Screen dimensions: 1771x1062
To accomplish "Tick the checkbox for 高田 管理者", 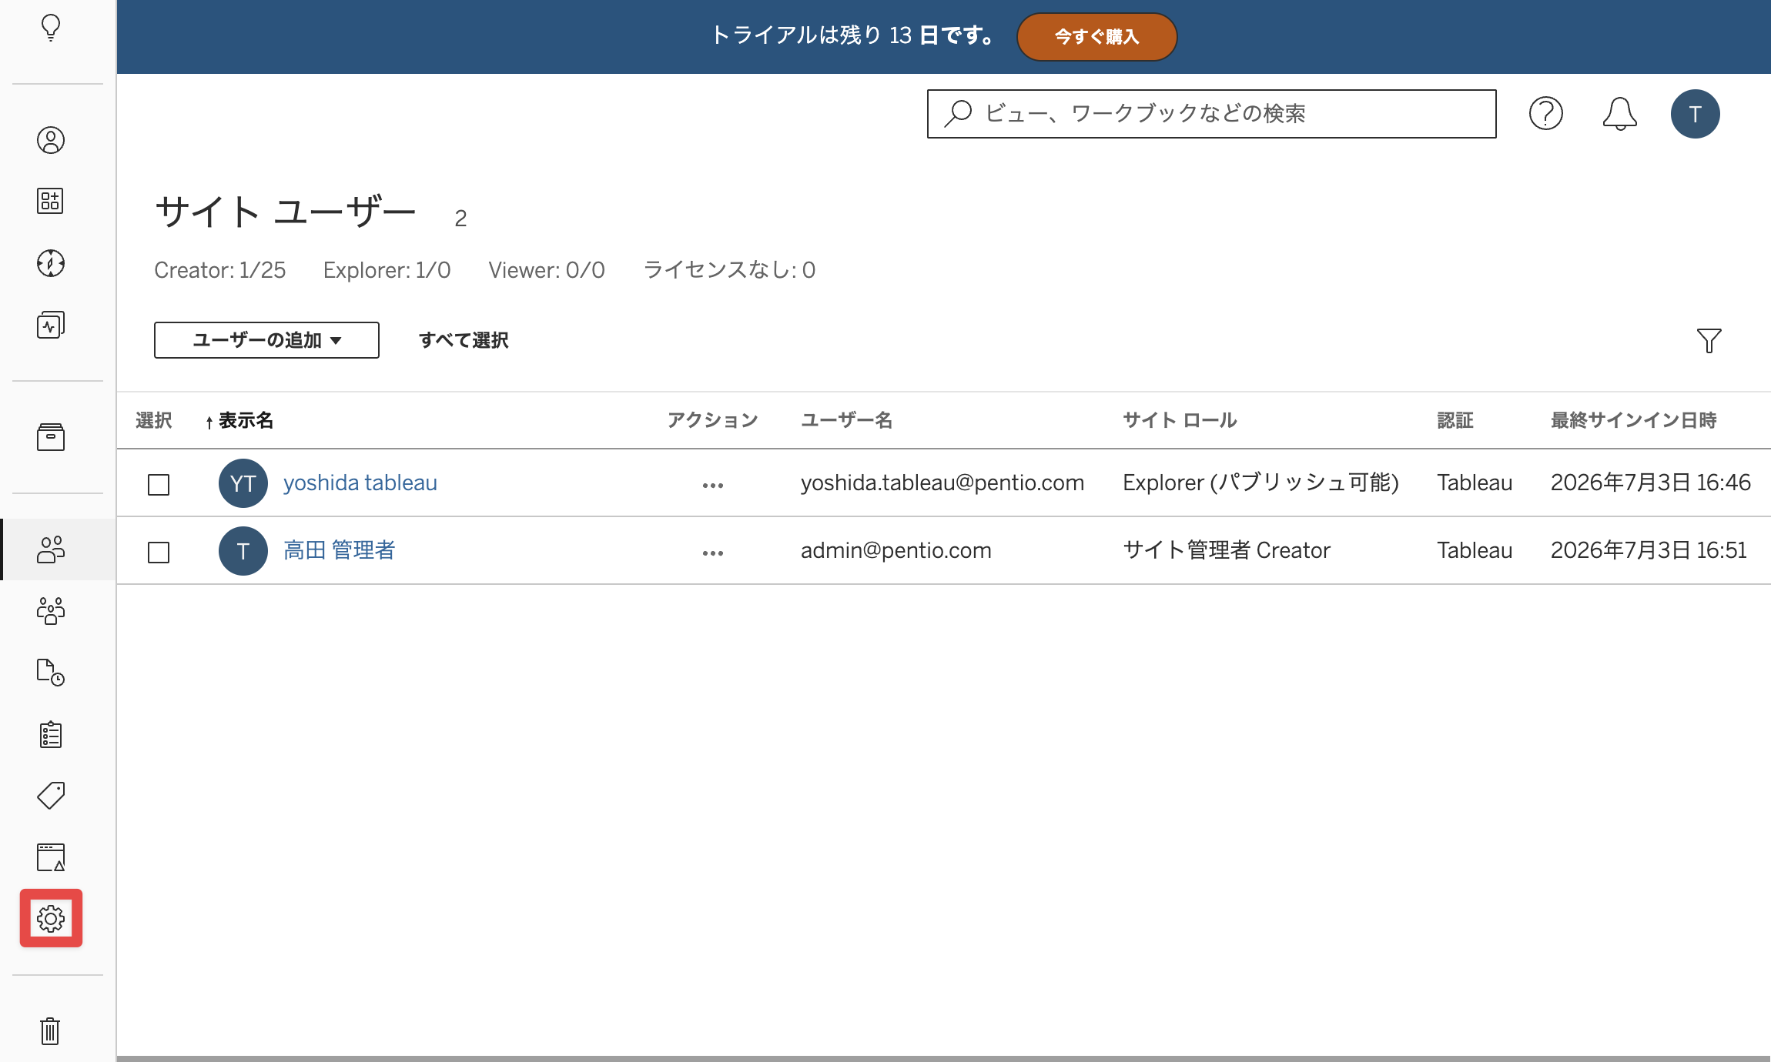I will pos(159,553).
